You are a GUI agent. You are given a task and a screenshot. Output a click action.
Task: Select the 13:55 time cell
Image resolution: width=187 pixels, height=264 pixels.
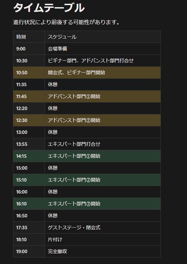point(29,144)
